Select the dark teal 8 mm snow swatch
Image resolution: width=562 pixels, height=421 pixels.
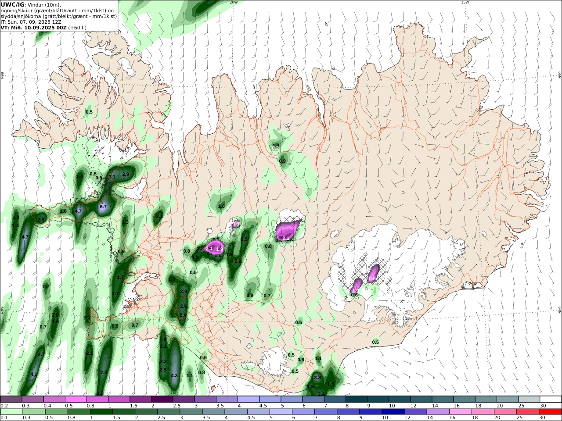357,399
